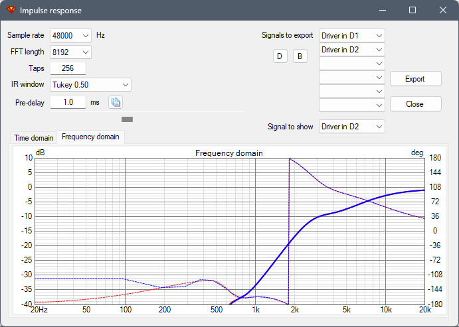Open the last empty export dropdown beside Close button
This screenshot has width=459, height=327.
tap(352, 105)
